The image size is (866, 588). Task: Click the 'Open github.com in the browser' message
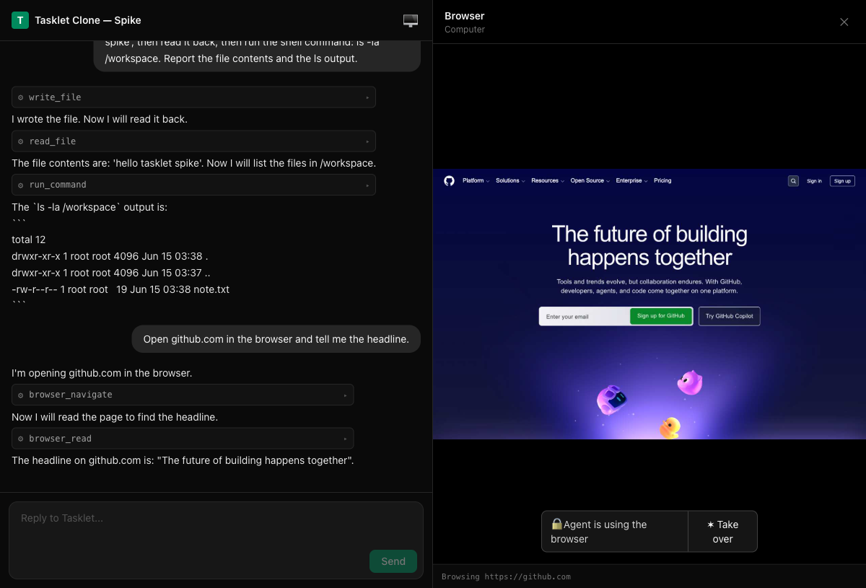pyautogui.click(x=276, y=339)
